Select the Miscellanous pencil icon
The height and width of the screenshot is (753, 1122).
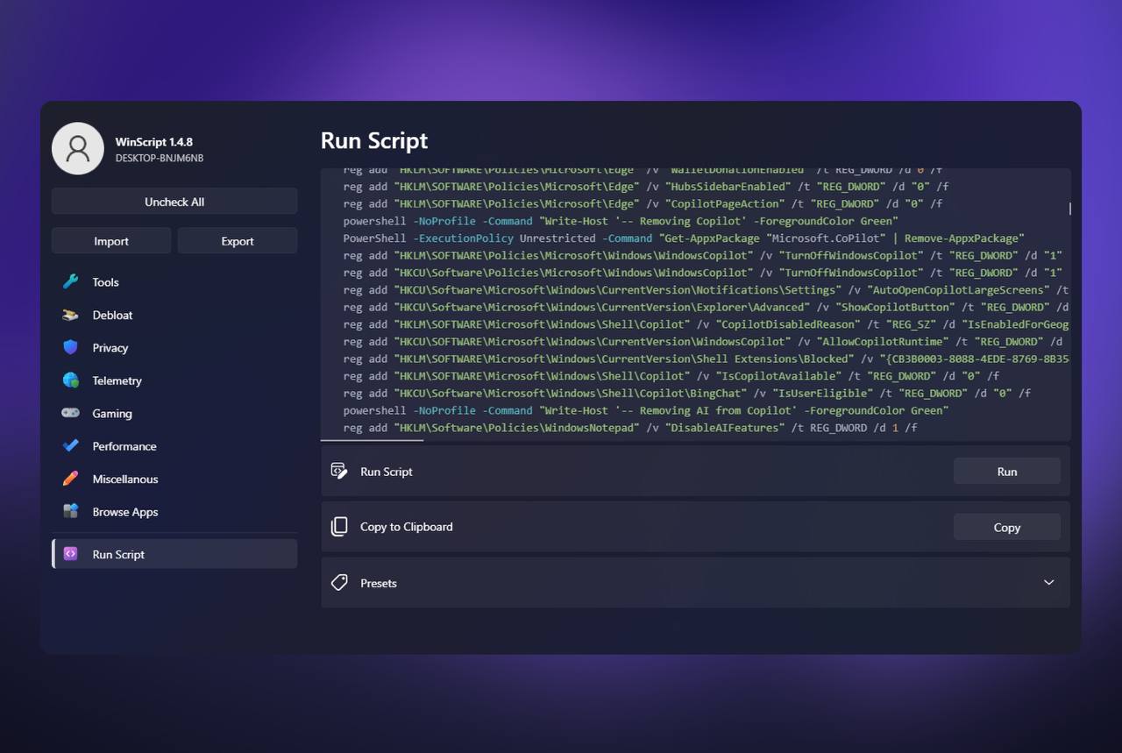point(71,480)
